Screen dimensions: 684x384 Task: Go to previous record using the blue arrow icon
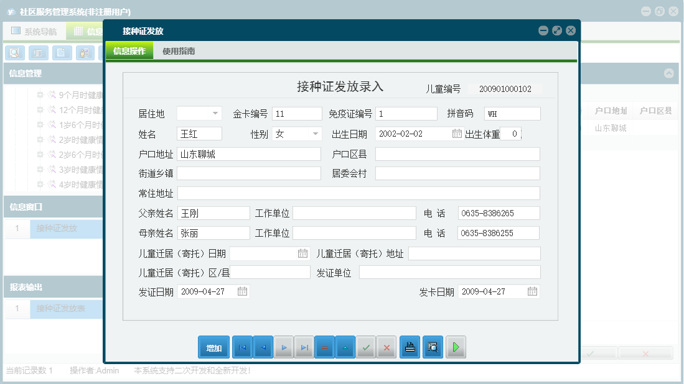263,347
